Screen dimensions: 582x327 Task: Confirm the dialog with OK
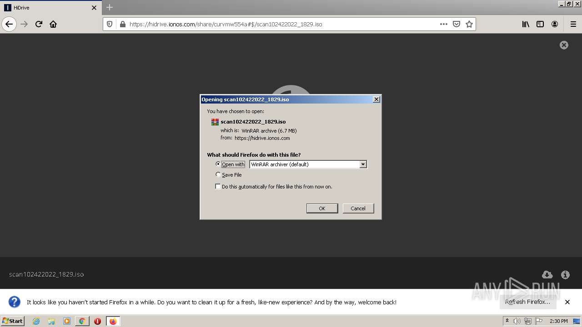point(322,208)
